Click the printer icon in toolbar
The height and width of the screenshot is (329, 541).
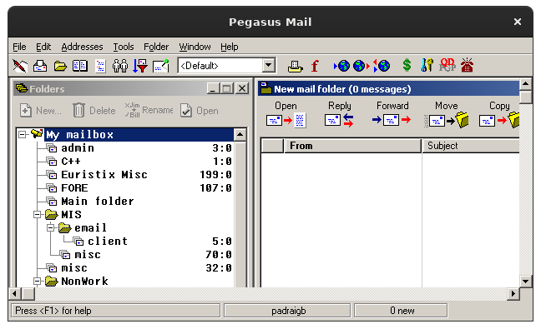tap(295, 66)
